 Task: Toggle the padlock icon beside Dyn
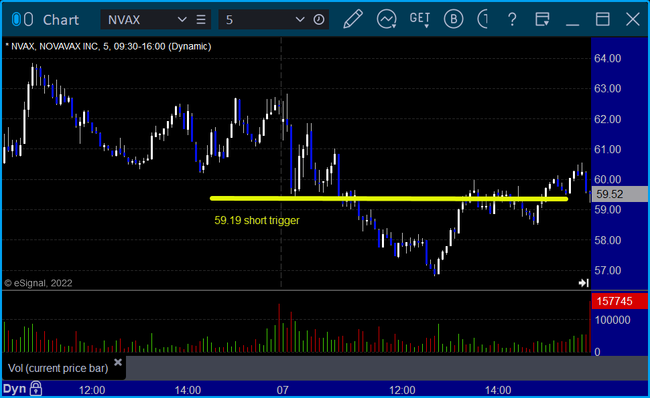point(36,389)
